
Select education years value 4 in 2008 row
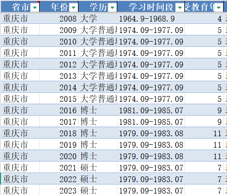click(x=204, y=19)
